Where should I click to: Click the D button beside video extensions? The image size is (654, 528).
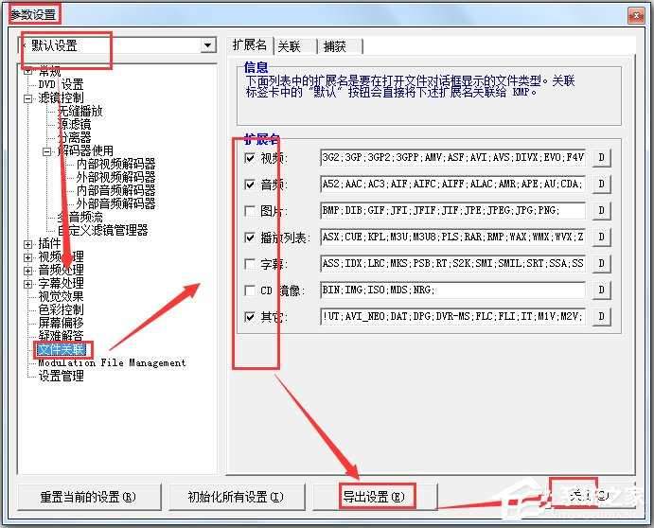(602, 157)
